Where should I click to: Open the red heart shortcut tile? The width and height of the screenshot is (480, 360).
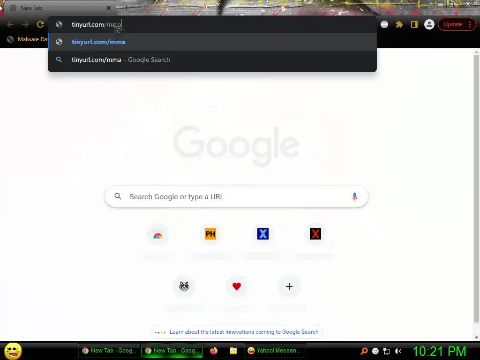[237, 286]
